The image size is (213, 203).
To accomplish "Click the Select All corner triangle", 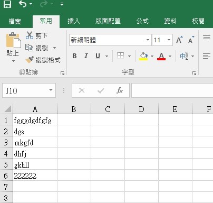I will point(8,109).
